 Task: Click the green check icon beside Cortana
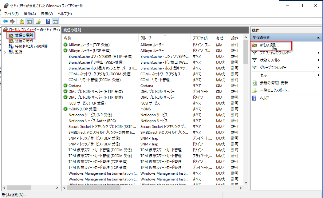tap(65, 86)
